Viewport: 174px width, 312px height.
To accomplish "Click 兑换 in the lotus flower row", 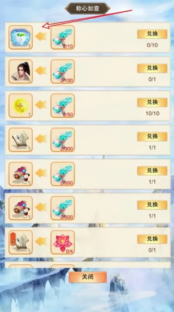I will pos(152,239).
